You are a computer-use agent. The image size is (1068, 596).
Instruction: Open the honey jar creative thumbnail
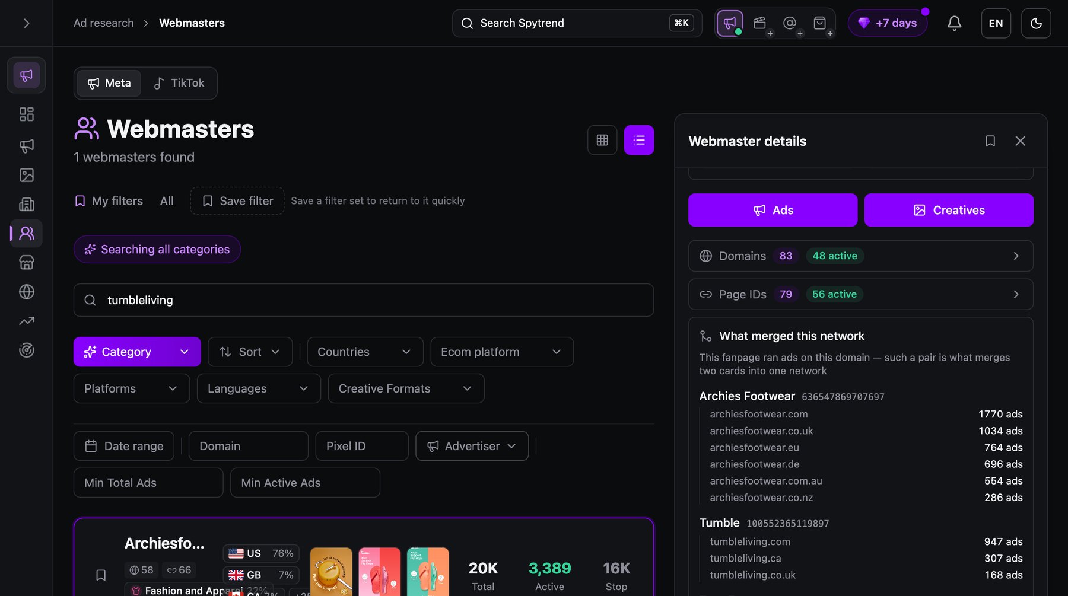331,571
